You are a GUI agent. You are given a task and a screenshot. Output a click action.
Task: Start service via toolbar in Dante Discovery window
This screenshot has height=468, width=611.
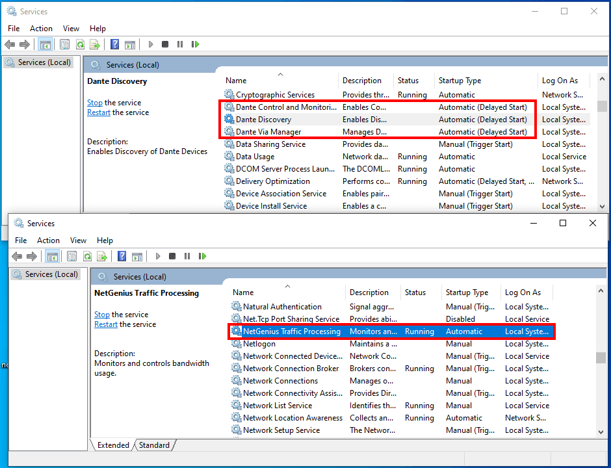151,44
